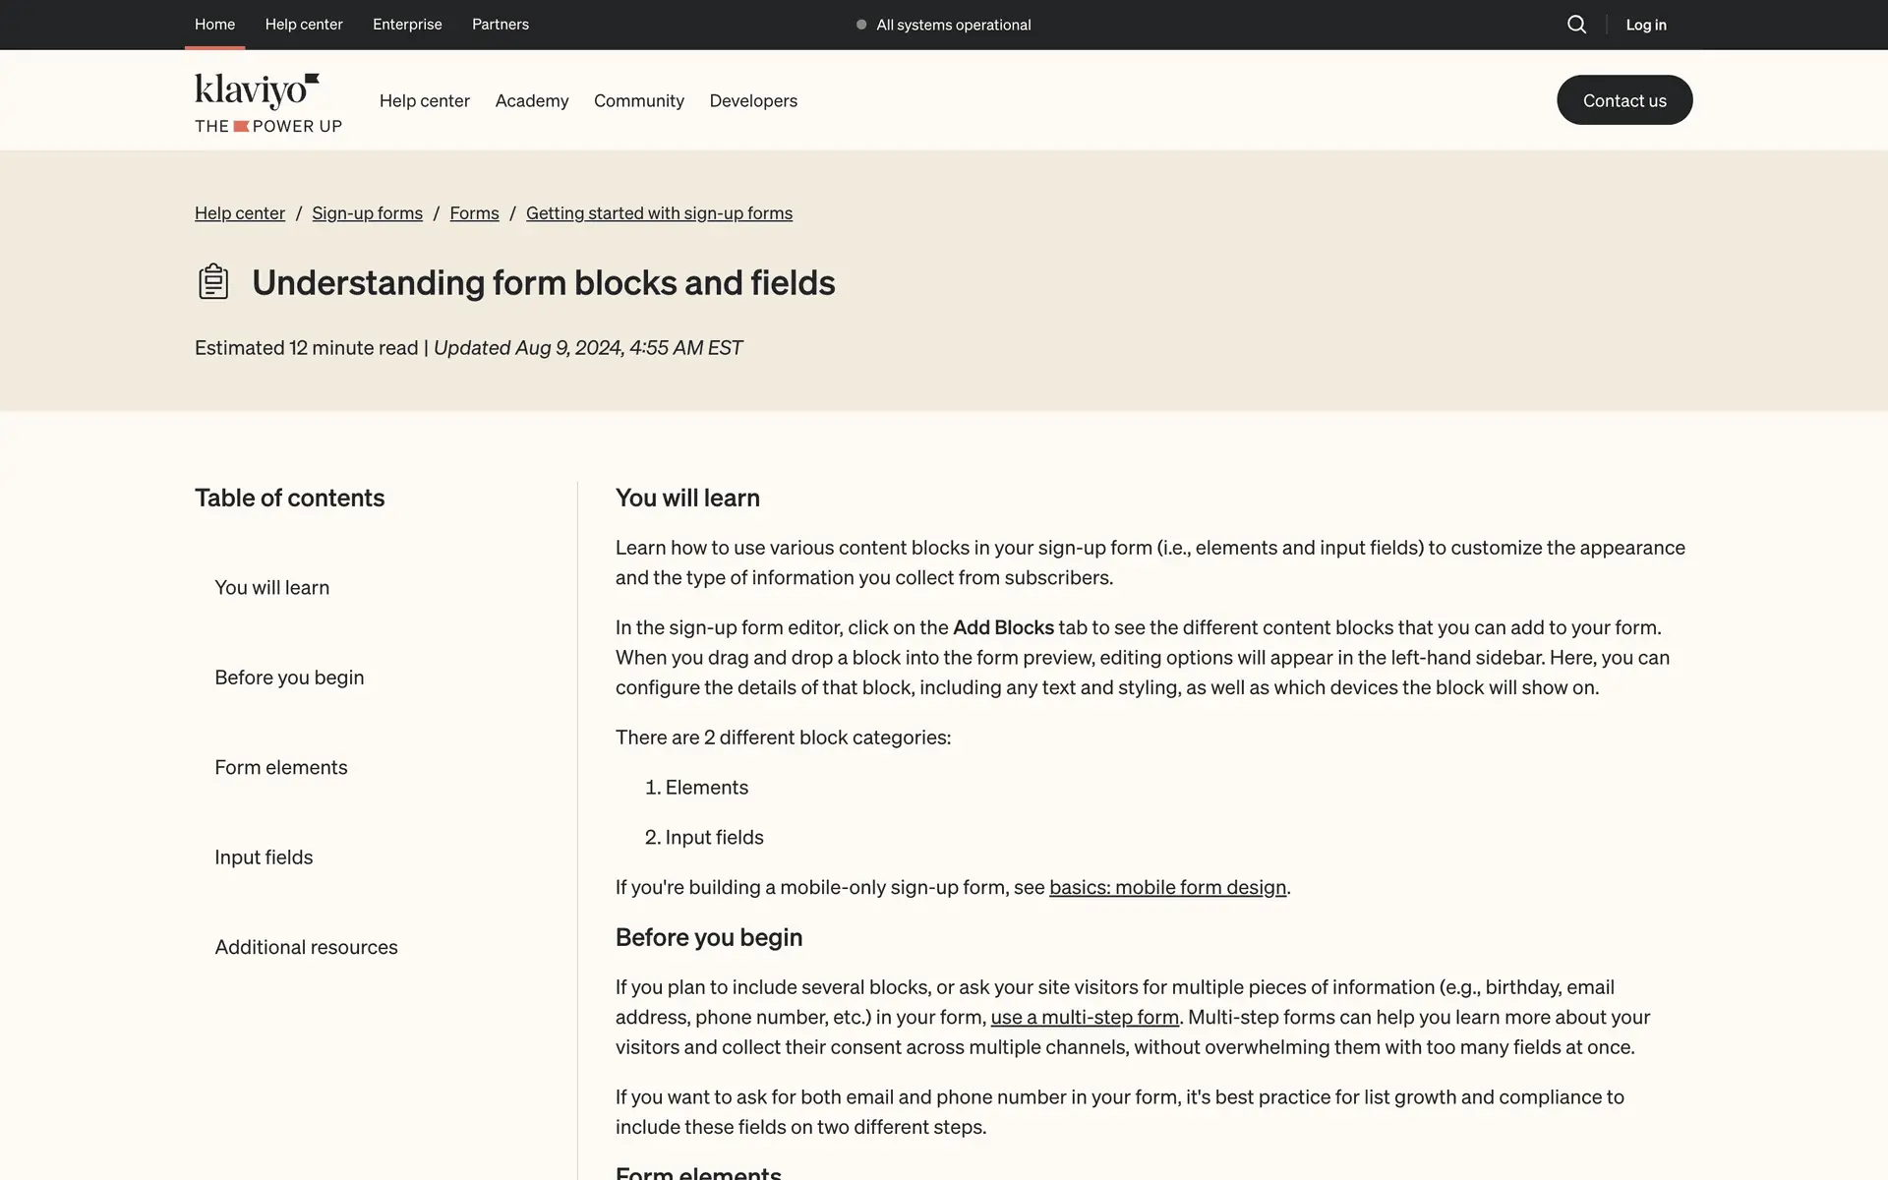Jump to Input fields in table of contents
The image size is (1888, 1180).
264,857
